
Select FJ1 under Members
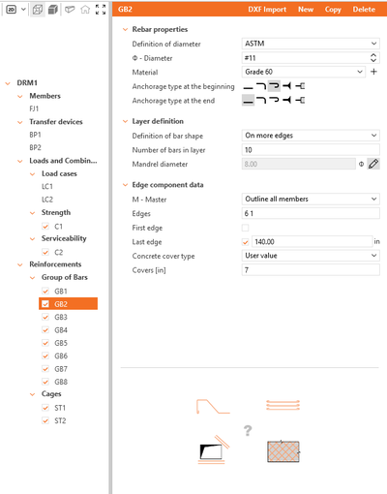(x=34, y=108)
